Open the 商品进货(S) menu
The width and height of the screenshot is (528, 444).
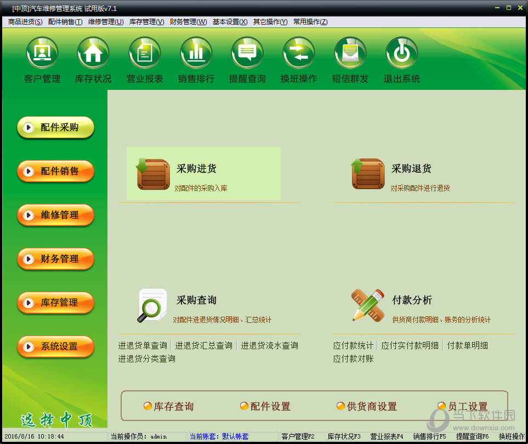[x=25, y=22]
